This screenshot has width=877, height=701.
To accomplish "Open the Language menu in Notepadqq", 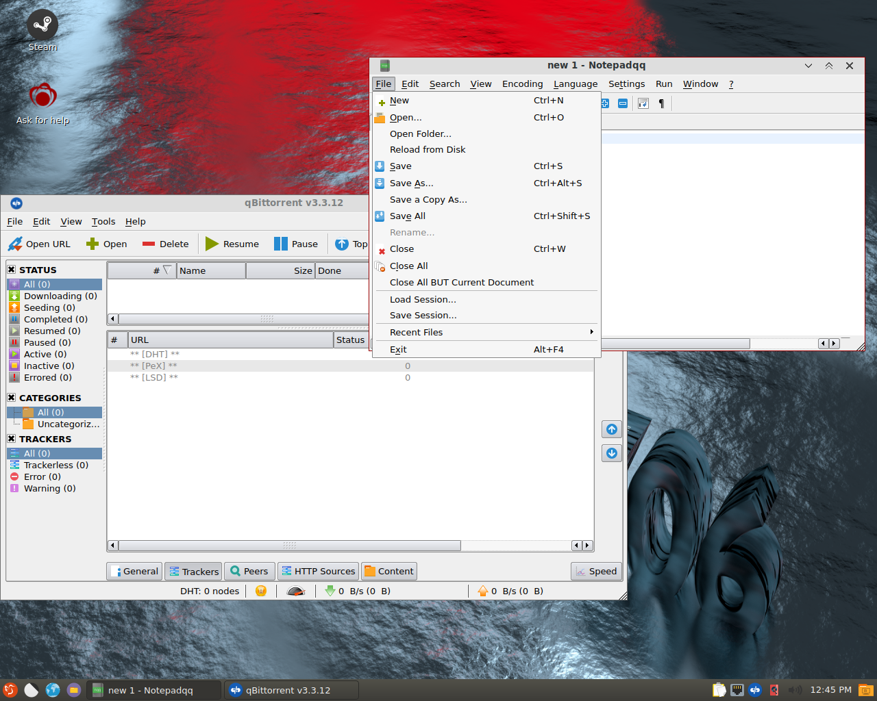I will [576, 84].
